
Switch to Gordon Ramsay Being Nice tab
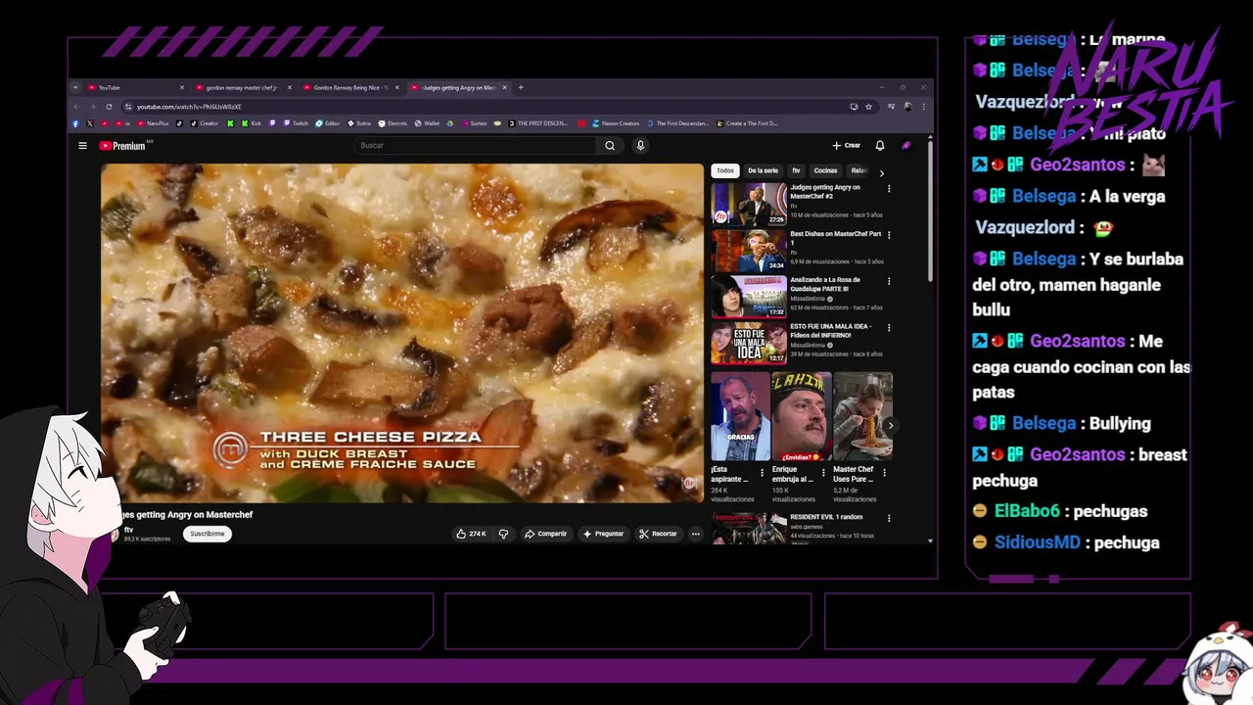pos(350,87)
